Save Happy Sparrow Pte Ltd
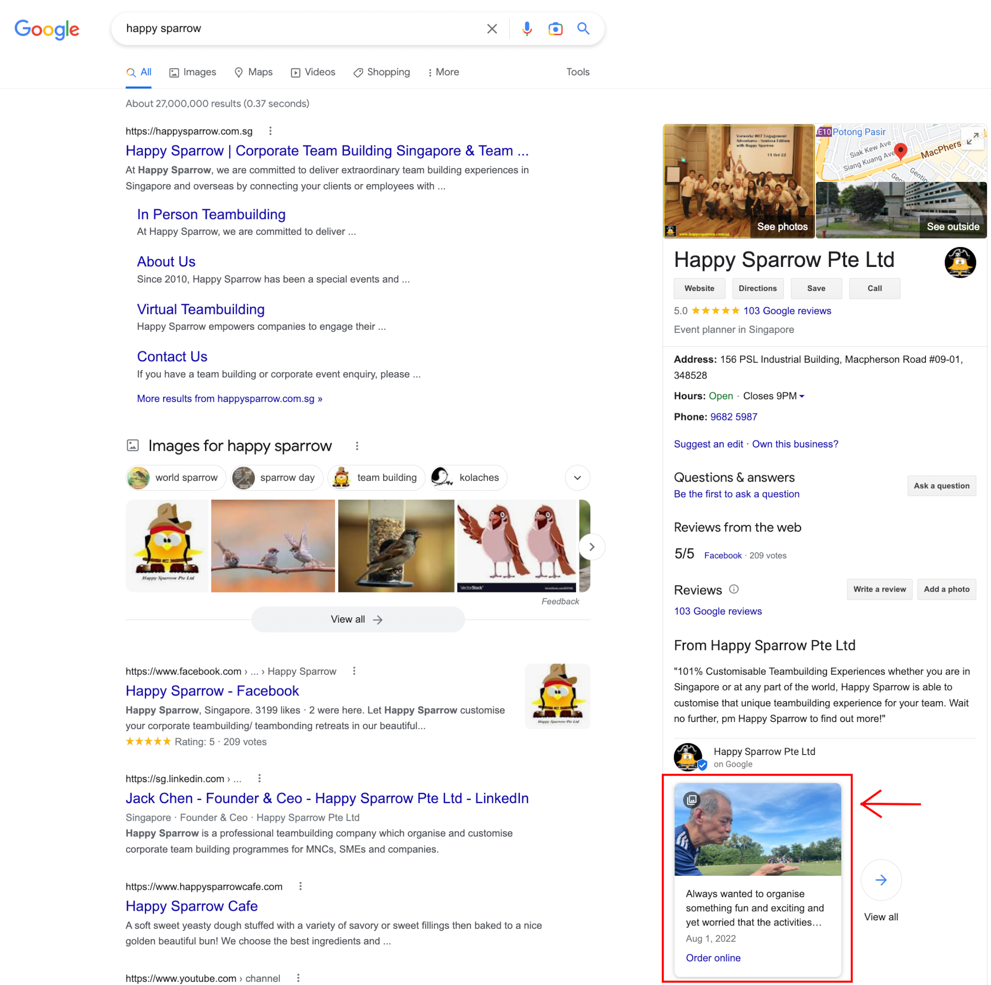This screenshot has height=985, width=991. tap(816, 288)
